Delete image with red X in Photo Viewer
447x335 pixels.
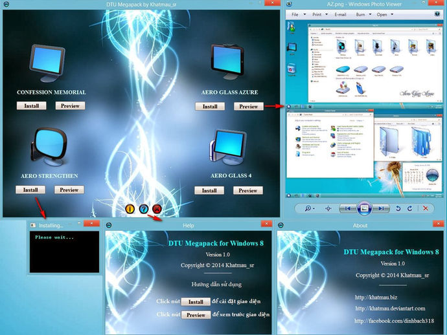click(426, 208)
